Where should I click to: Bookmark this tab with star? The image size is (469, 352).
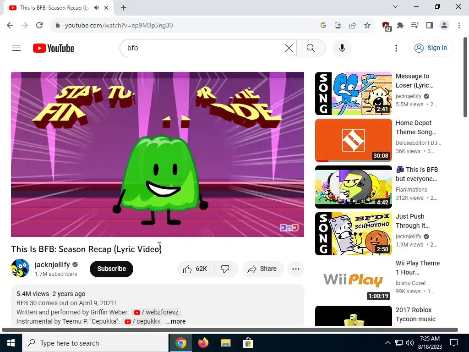(367, 25)
